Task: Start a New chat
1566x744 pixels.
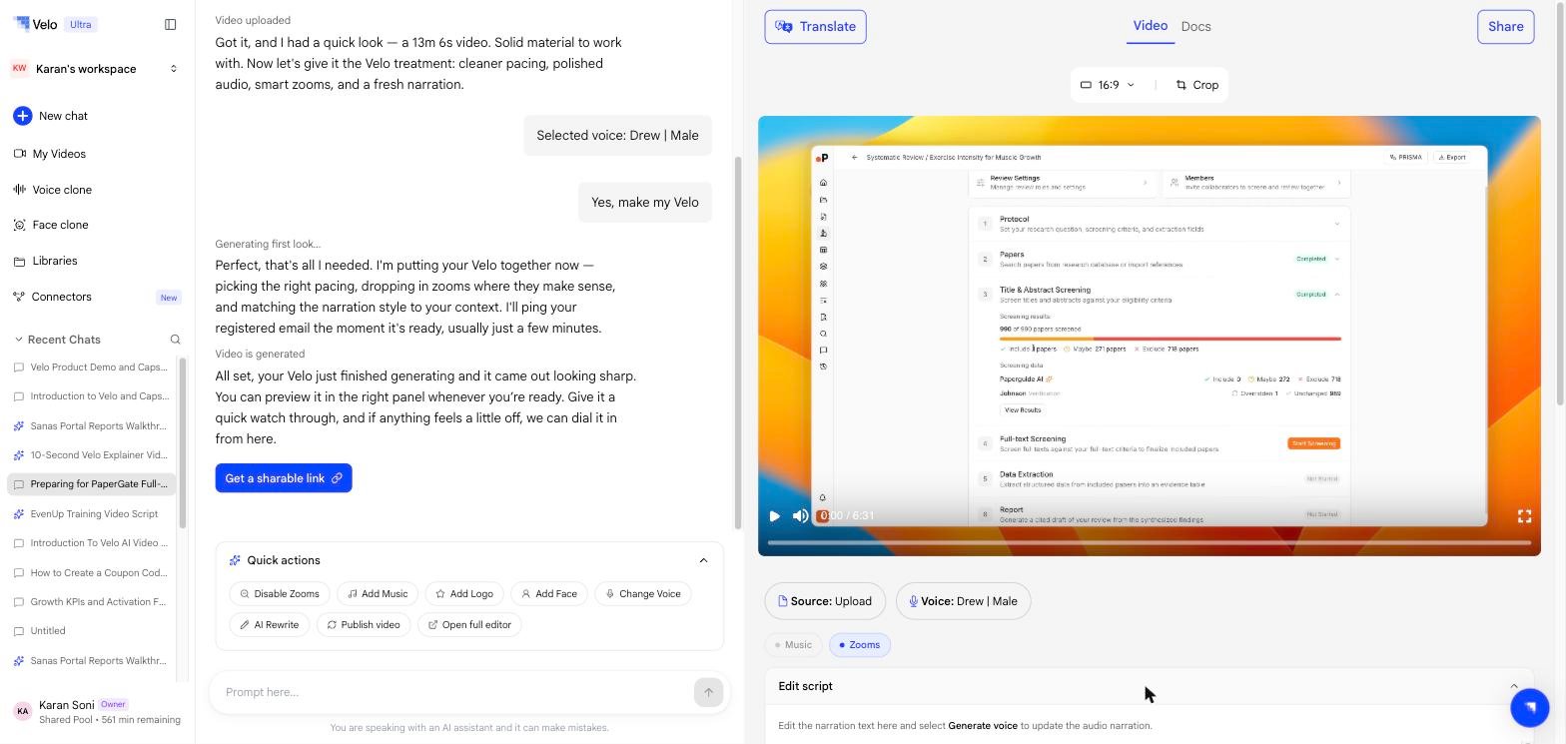Action: [51, 116]
